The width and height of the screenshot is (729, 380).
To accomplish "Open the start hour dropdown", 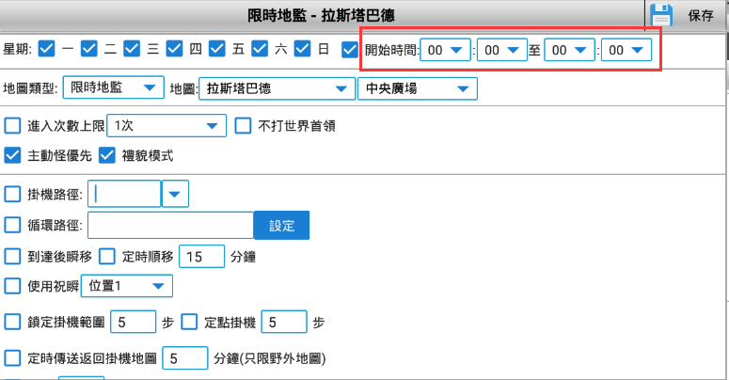I will (x=445, y=50).
